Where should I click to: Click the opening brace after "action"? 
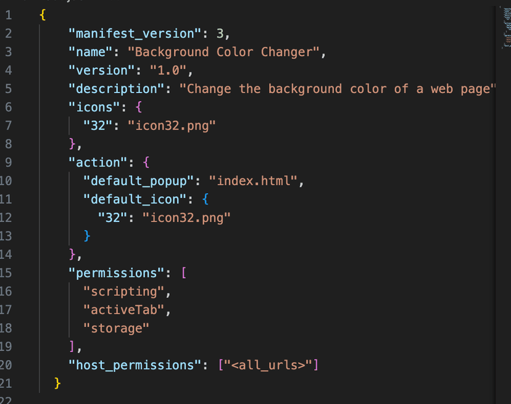coord(146,162)
